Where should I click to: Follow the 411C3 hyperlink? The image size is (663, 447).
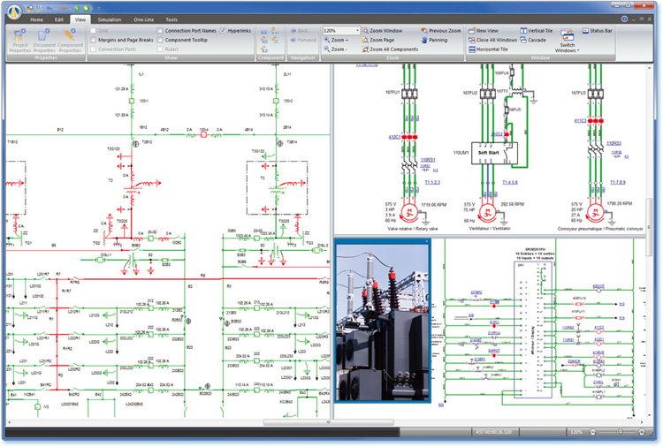click(580, 121)
